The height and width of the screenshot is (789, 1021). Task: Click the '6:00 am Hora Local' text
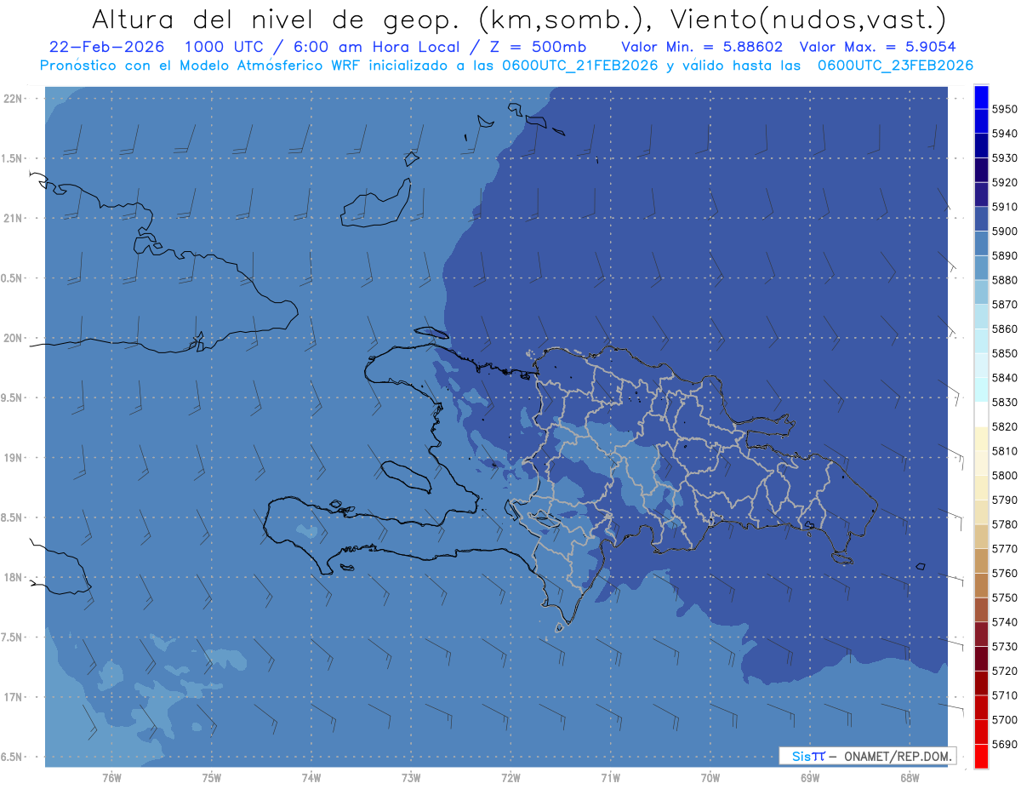click(378, 47)
